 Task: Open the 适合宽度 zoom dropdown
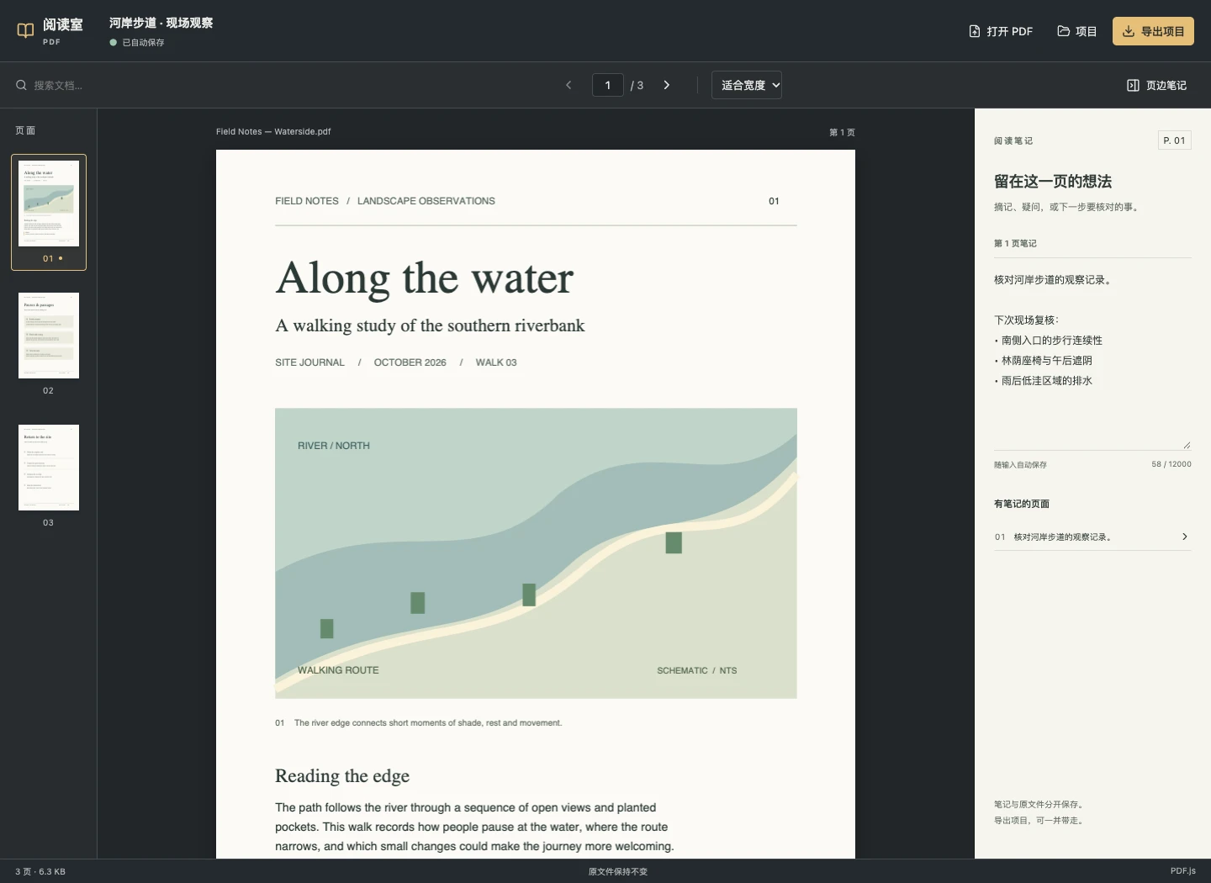pos(747,85)
